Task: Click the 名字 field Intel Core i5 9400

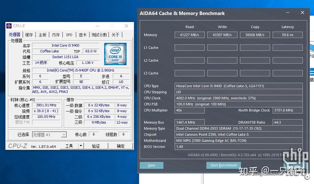Action: click(65, 45)
